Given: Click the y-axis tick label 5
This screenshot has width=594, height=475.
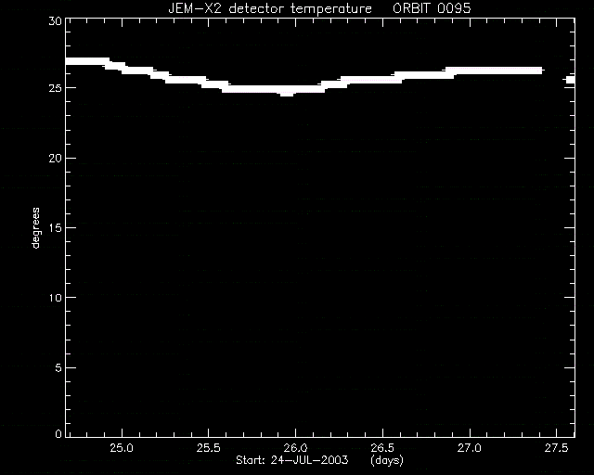Looking at the screenshot, I should click(58, 367).
